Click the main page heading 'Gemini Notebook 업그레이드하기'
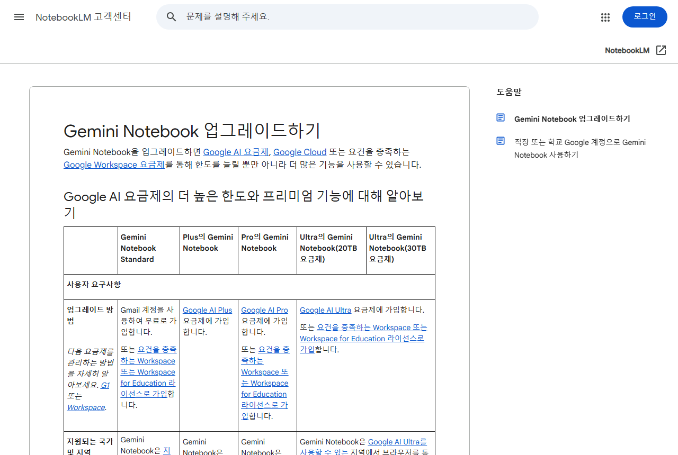This screenshot has height=455, width=678. tap(192, 131)
